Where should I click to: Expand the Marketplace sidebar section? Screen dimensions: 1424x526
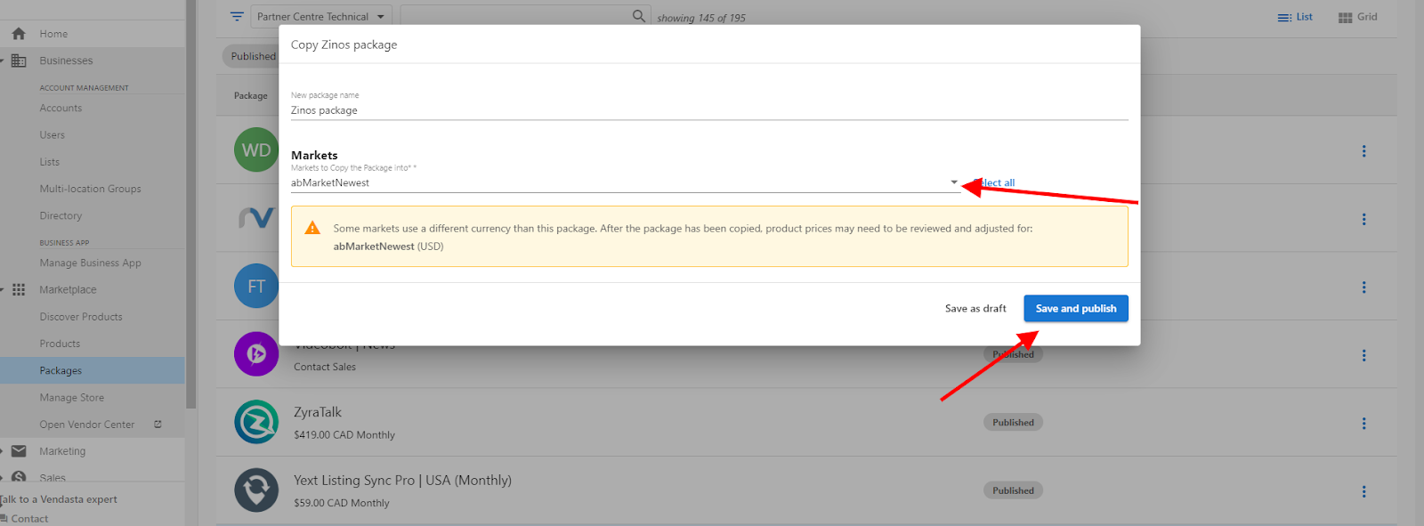click(x=3, y=290)
